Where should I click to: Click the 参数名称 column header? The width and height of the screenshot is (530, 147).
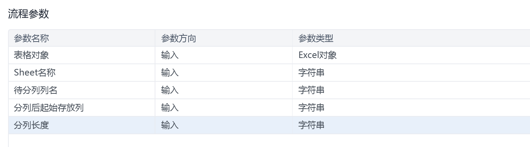tap(31, 38)
